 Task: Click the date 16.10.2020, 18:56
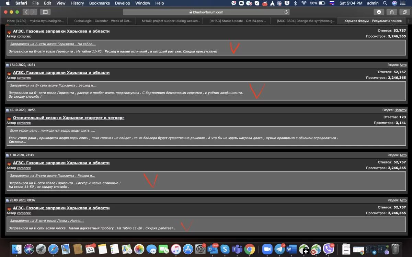tap(22, 110)
